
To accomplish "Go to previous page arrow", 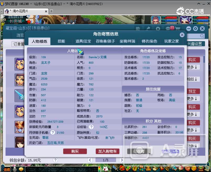I will click(90, 160).
